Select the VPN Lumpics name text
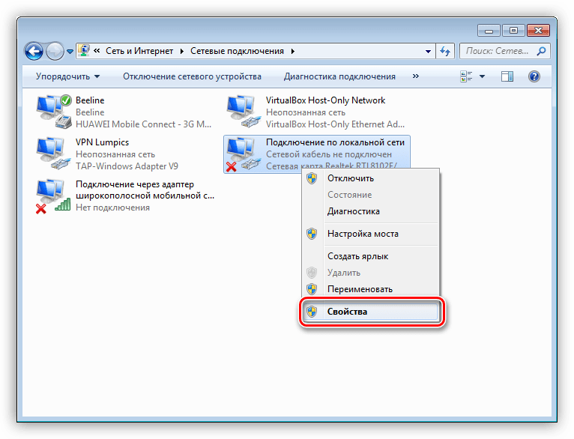The height and width of the screenshot is (439, 574). tap(102, 142)
